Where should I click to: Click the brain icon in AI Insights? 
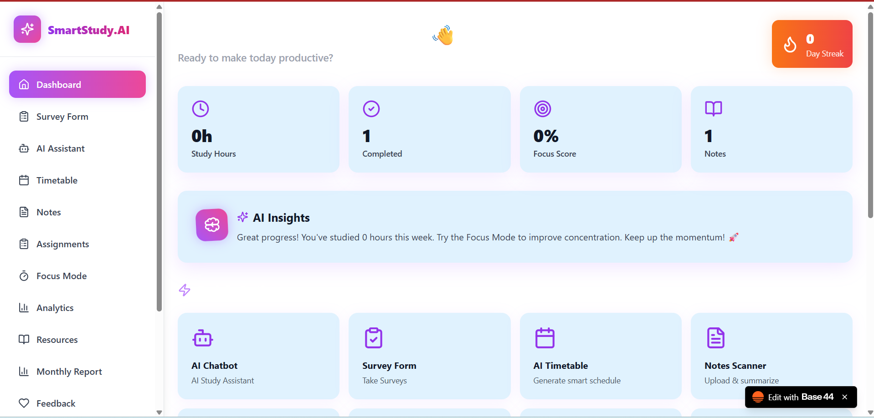(x=212, y=224)
